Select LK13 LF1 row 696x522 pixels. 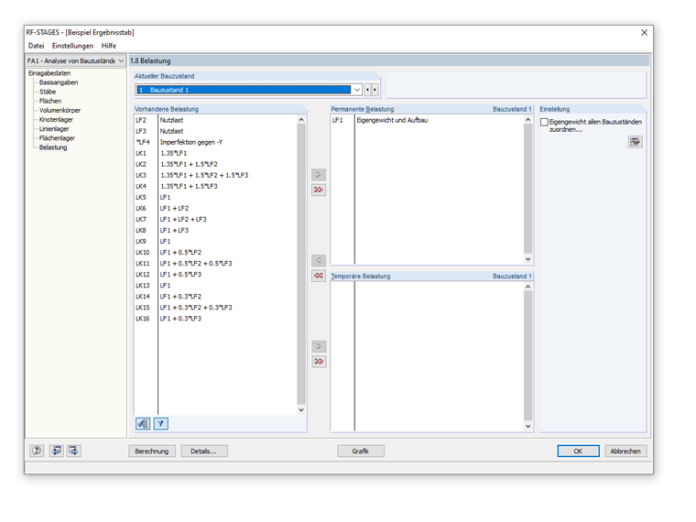pos(215,286)
